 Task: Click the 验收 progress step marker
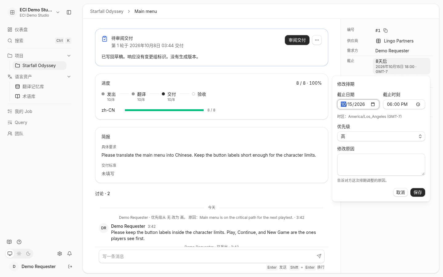(x=194, y=94)
